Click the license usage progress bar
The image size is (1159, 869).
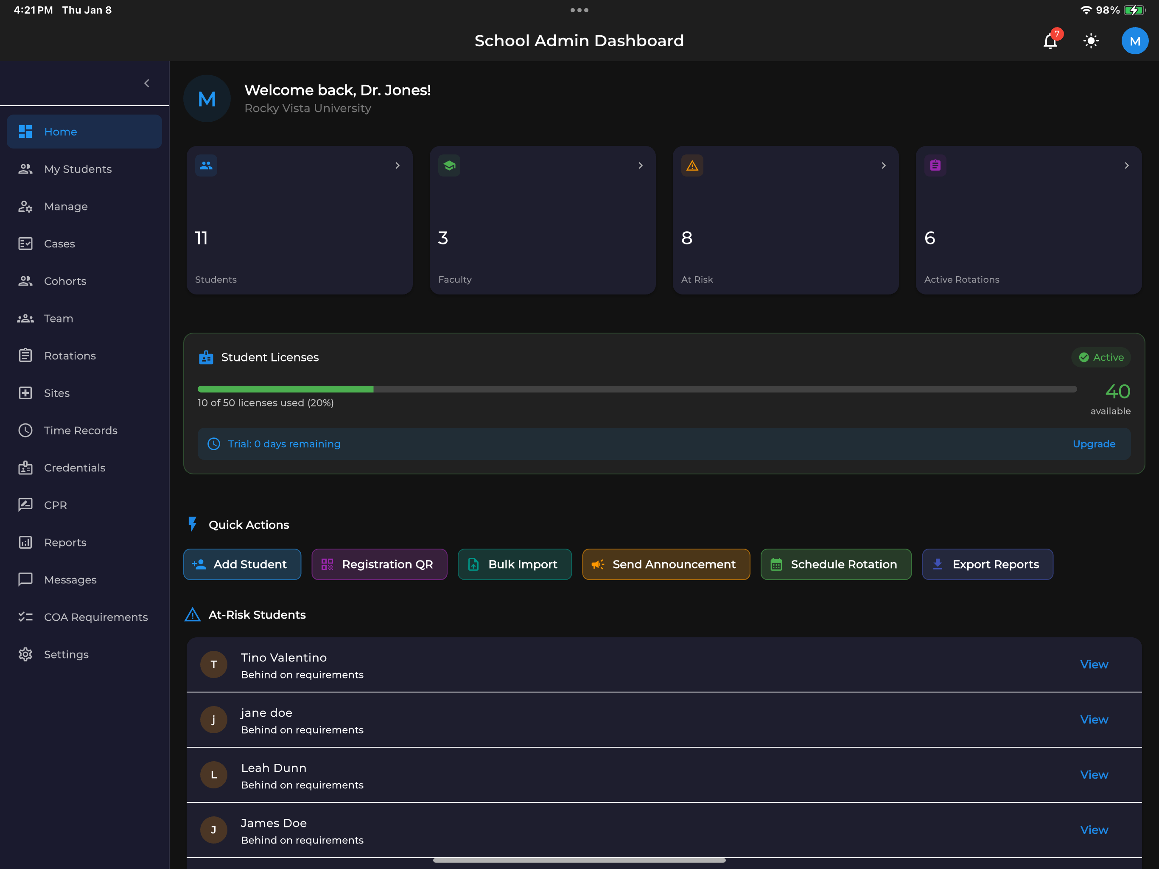click(x=637, y=389)
